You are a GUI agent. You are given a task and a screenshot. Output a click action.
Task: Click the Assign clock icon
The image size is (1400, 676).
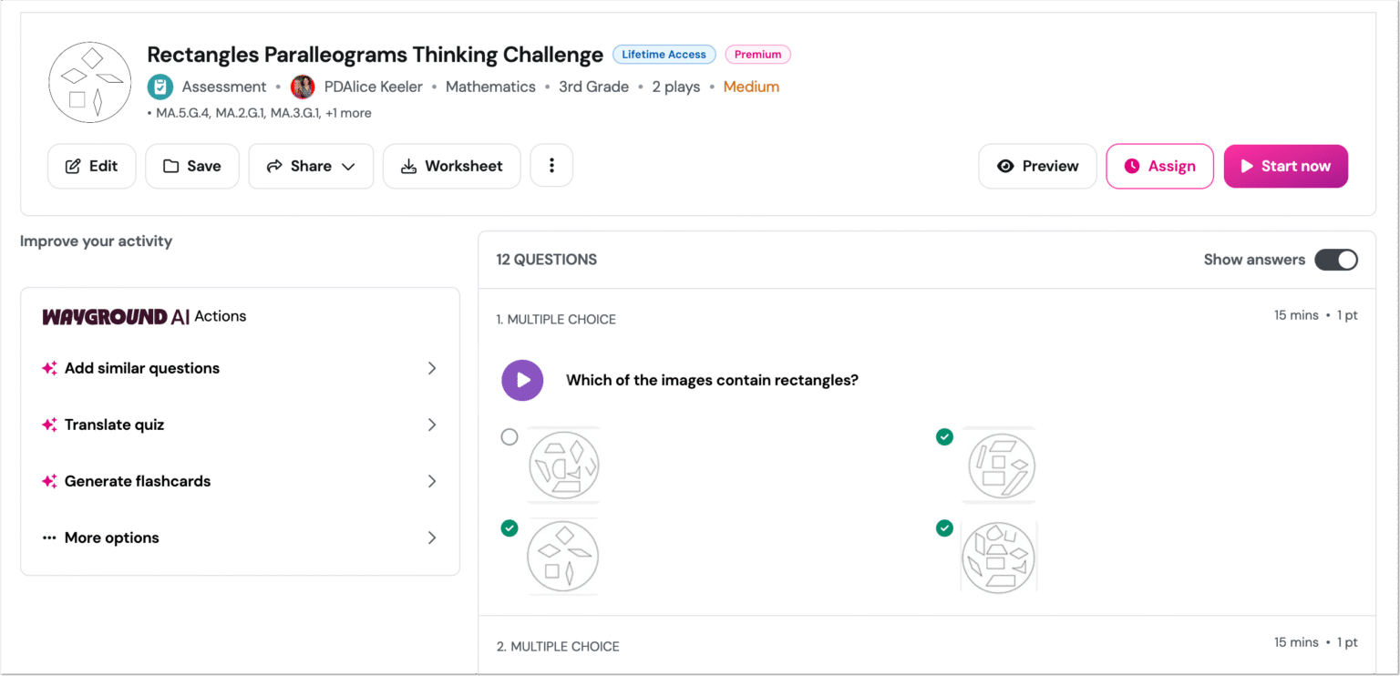[x=1130, y=166]
